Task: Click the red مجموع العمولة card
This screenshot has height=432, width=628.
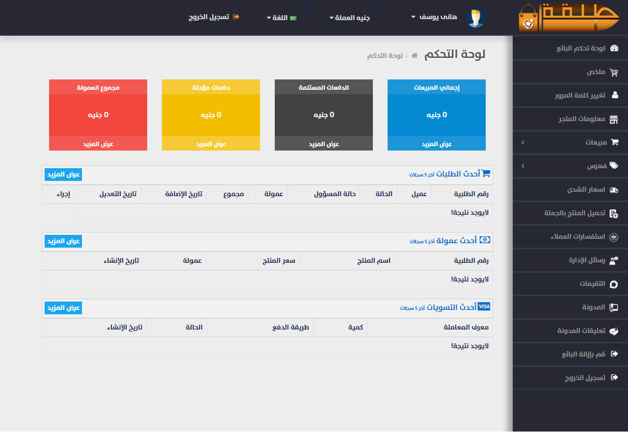Action: 98,115
